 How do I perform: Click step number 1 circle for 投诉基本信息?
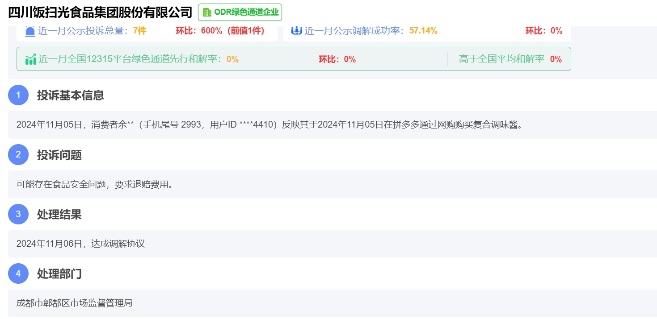(x=18, y=95)
